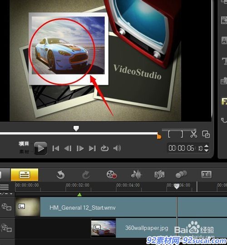Viewport: 227px width, 245px height.
Task: Decrease timecode with down arrow
Action: tap(206, 150)
